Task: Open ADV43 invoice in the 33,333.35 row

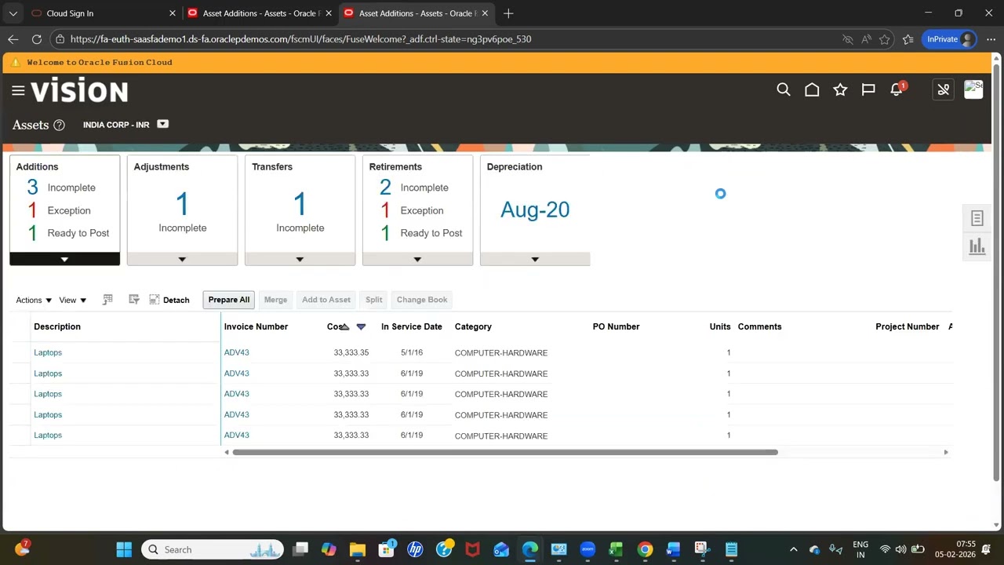Action: coord(237,352)
